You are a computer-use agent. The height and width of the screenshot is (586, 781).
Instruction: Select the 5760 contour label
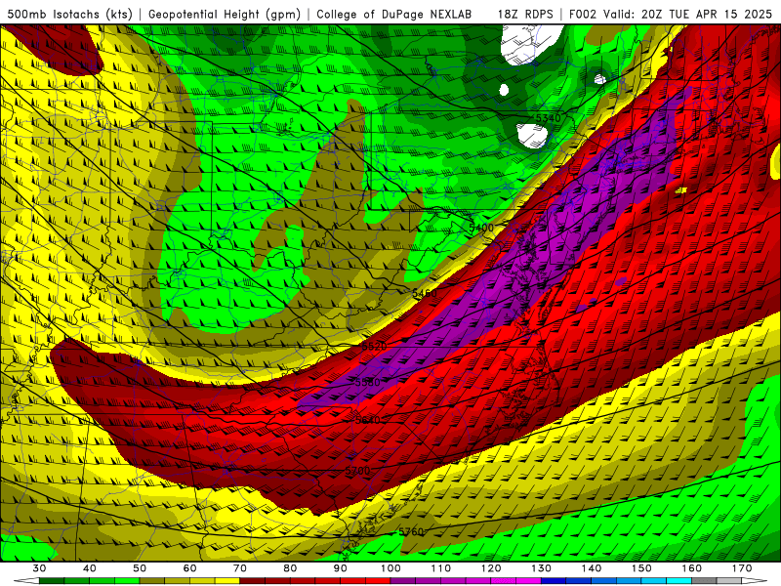tap(411, 531)
